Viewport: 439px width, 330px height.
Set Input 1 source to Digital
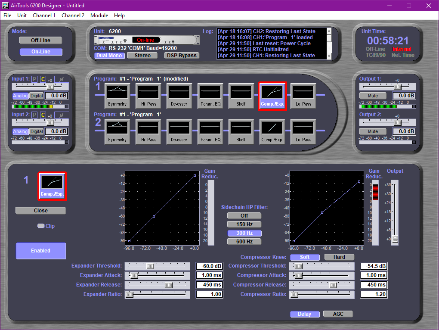pos(37,96)
